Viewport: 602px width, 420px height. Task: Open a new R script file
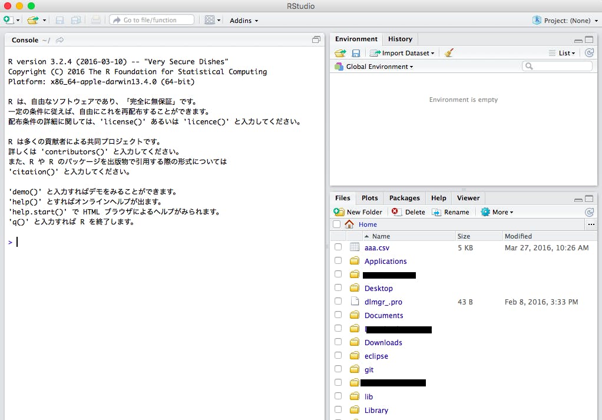(8, 19)
